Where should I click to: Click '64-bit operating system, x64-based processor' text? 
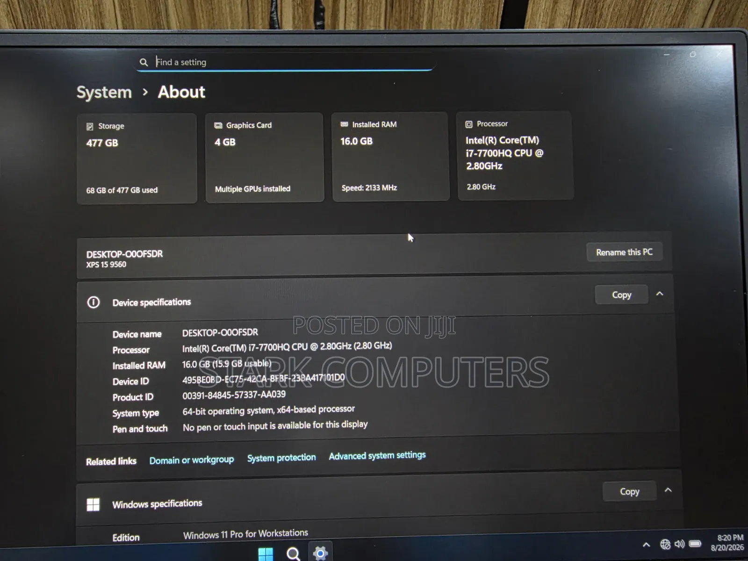pos(269,410)
